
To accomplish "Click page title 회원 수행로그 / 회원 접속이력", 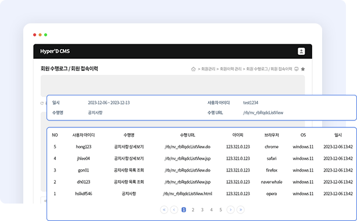I will [x=69, y=69].
